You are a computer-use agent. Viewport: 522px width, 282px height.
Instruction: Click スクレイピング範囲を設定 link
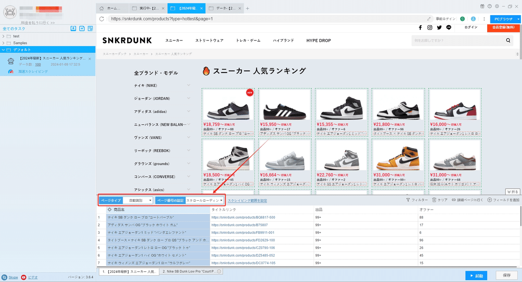click(x=248, y=201)
